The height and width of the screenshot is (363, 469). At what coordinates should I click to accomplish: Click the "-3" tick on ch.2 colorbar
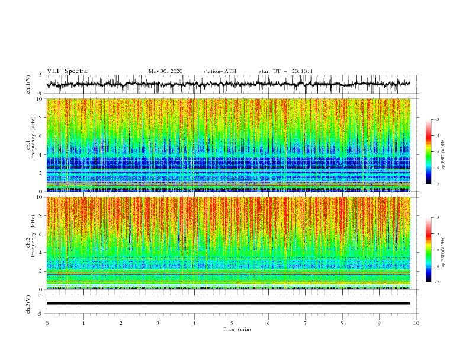436,218
